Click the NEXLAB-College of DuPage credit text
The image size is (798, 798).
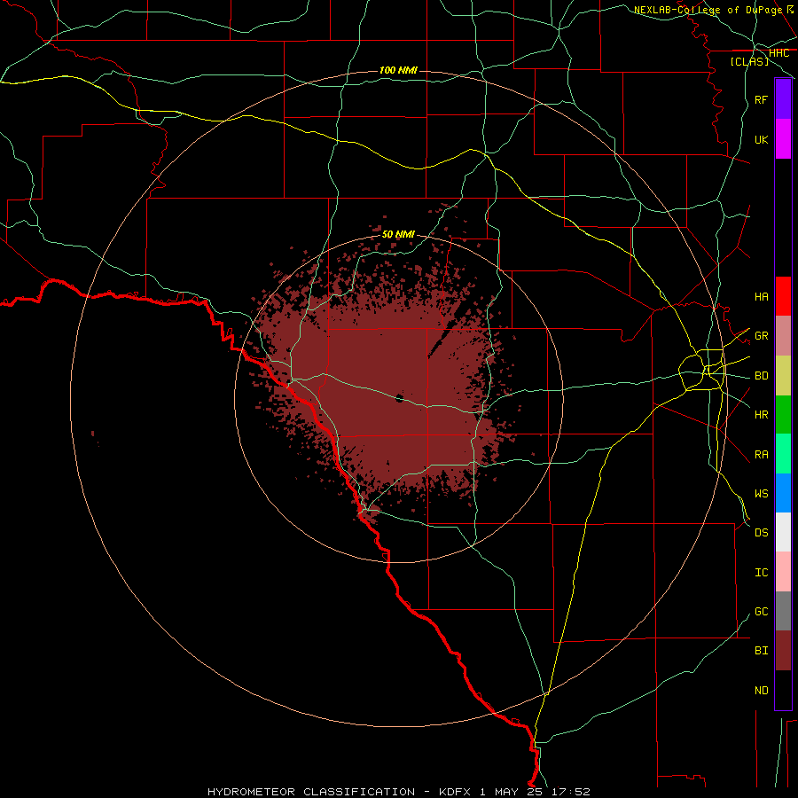coord(708,10)
